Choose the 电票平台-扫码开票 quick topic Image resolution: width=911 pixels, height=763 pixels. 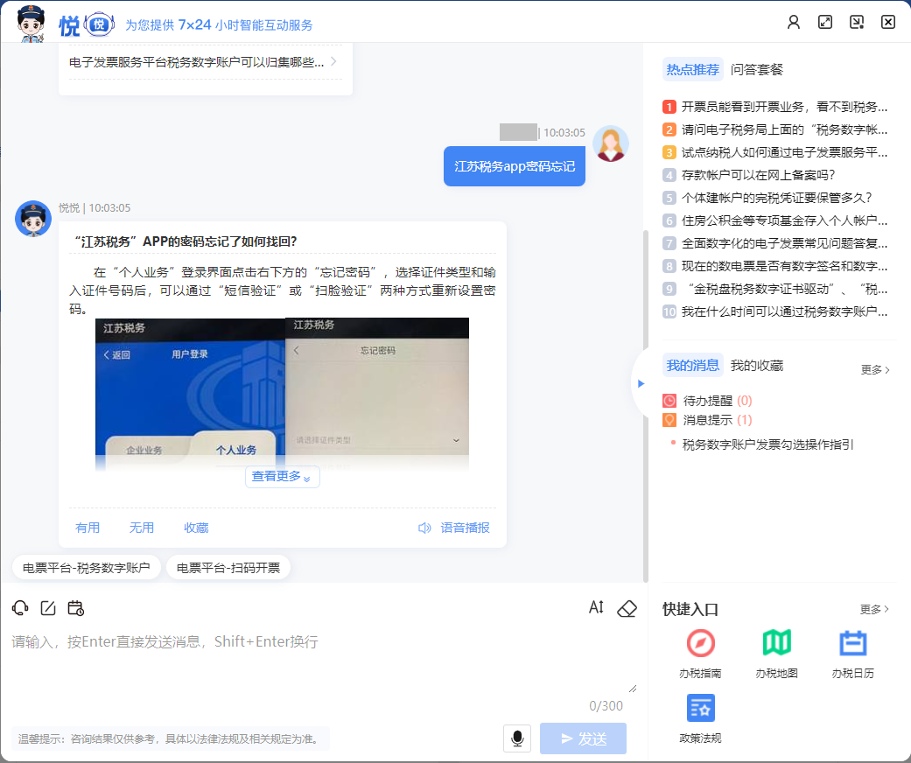(x=228, y=568)
